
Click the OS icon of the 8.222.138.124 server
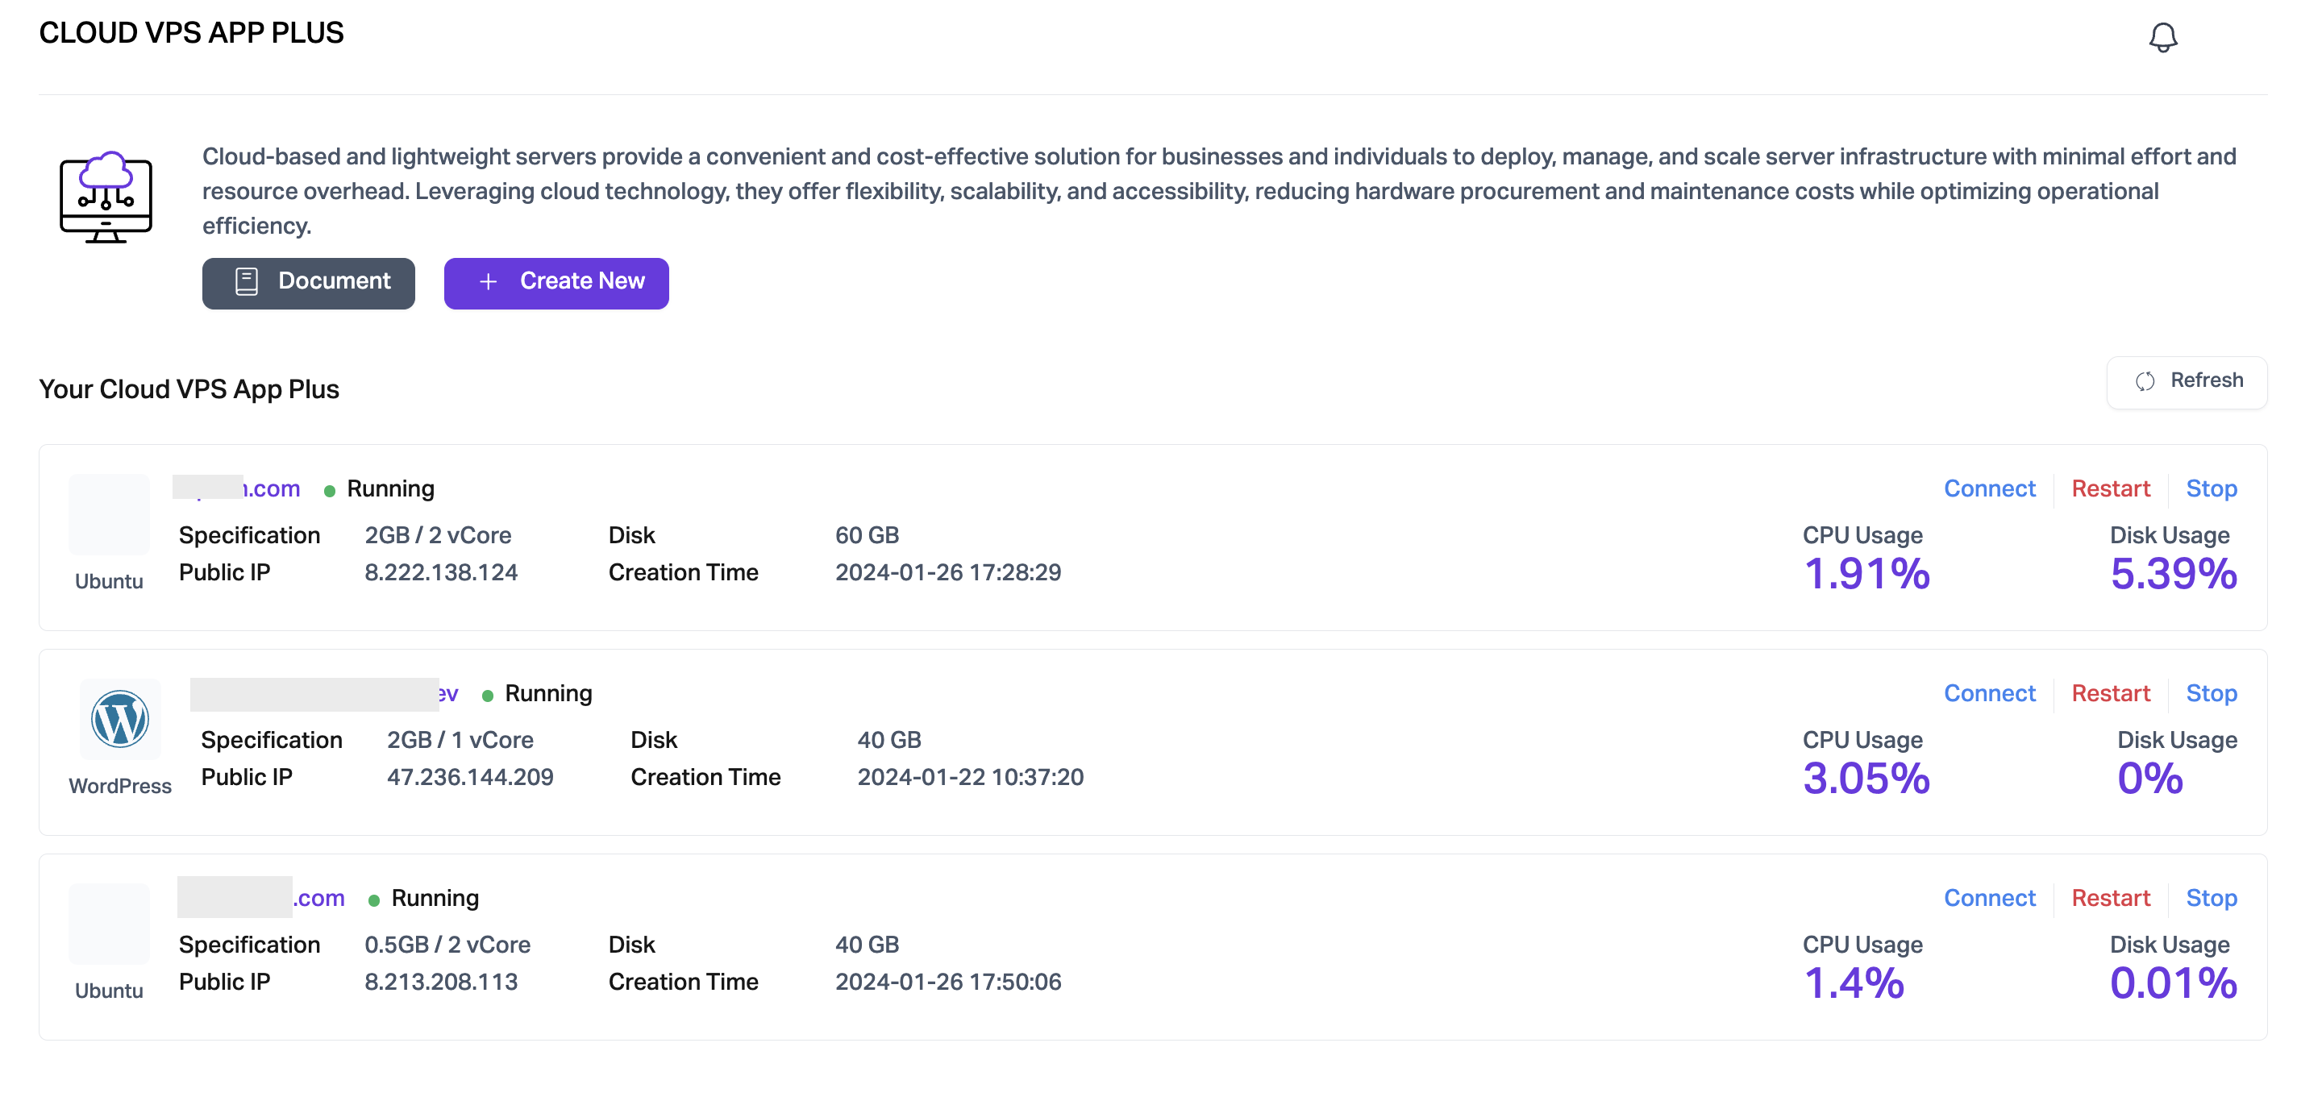(x=109, y=515)
